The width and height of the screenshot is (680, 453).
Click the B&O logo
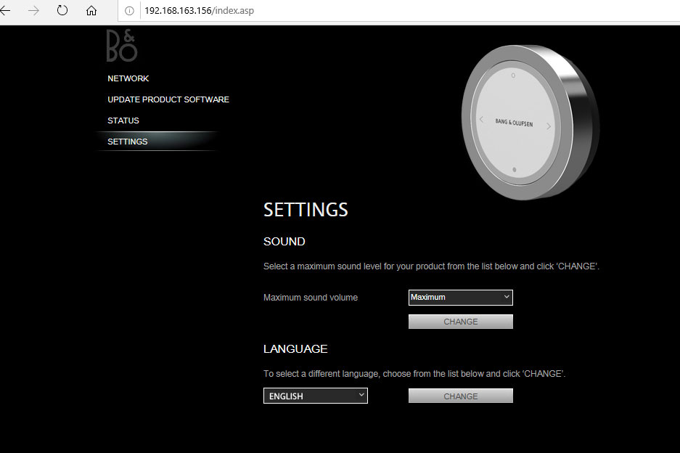tap(121, 46)
